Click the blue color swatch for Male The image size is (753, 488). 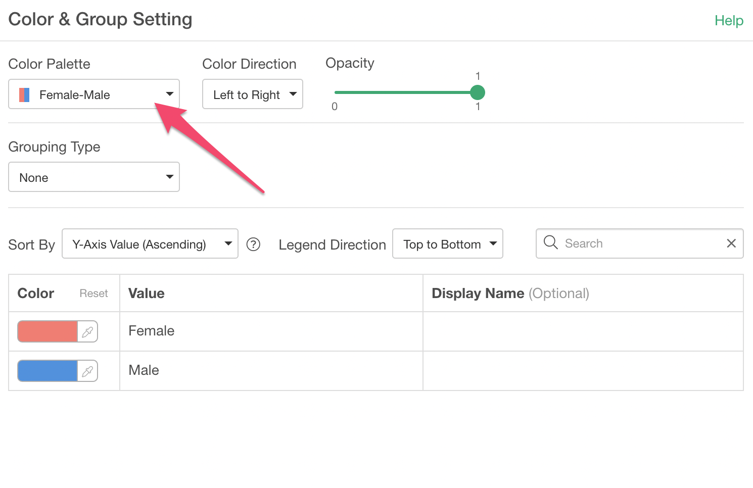[x=48, y=371]
